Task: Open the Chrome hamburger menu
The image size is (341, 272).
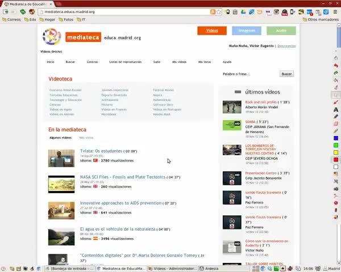Action: (x=335, y=12)
